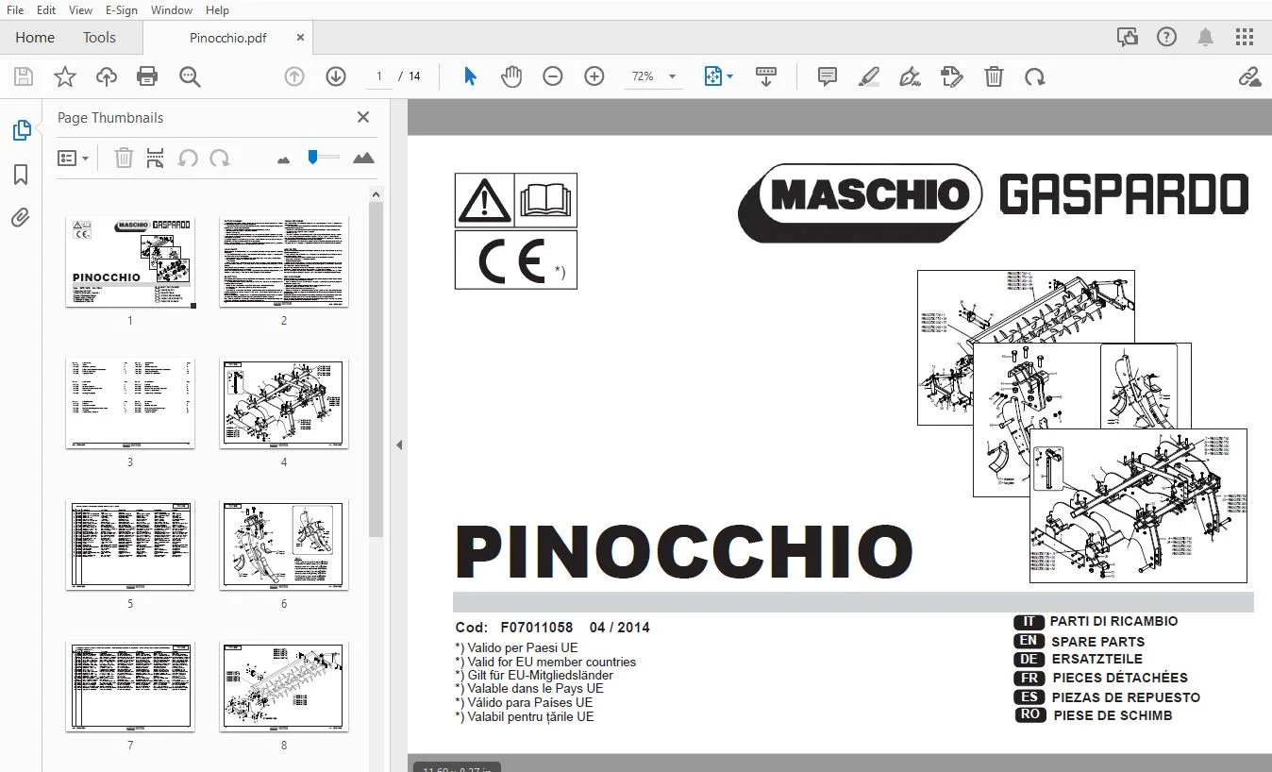Open the notifications bell icon
Screen dimensions: 1272x772
(1206, 38)
